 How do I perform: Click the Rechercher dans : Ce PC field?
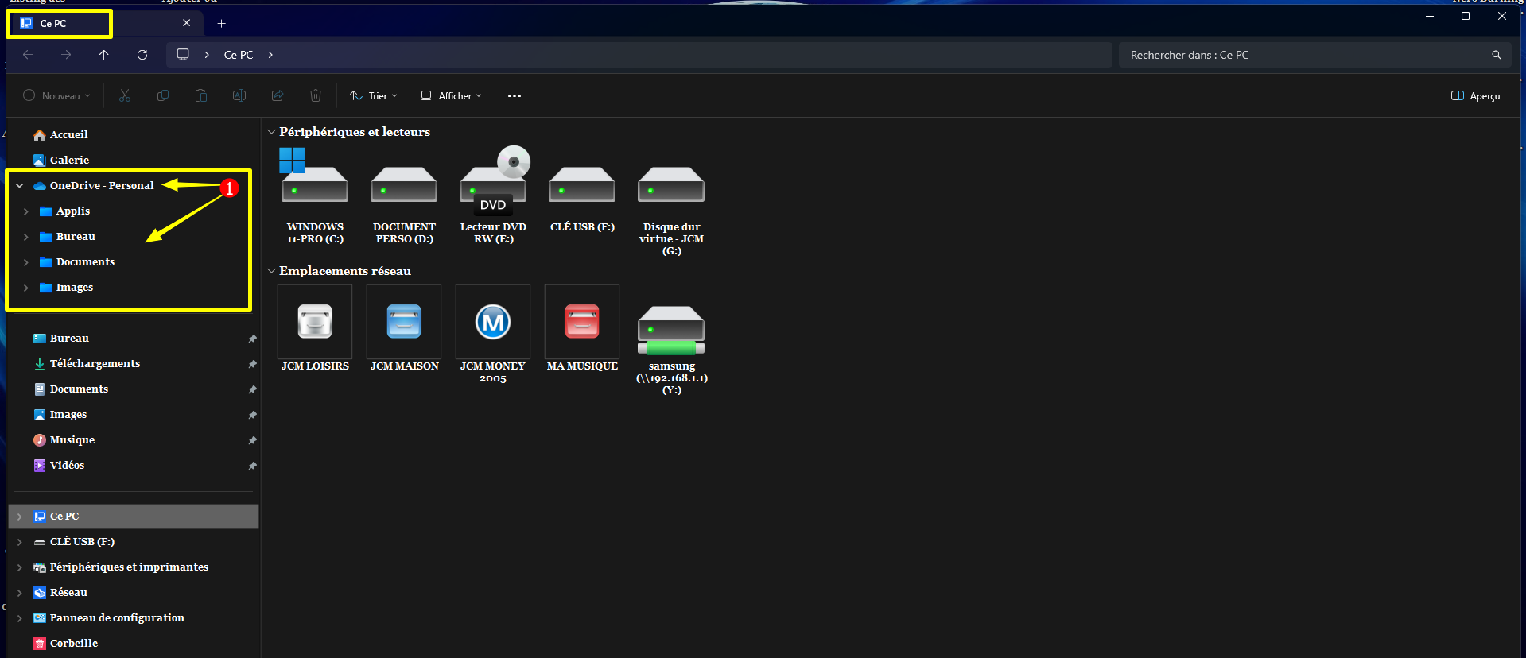[x=1314, y=55]
